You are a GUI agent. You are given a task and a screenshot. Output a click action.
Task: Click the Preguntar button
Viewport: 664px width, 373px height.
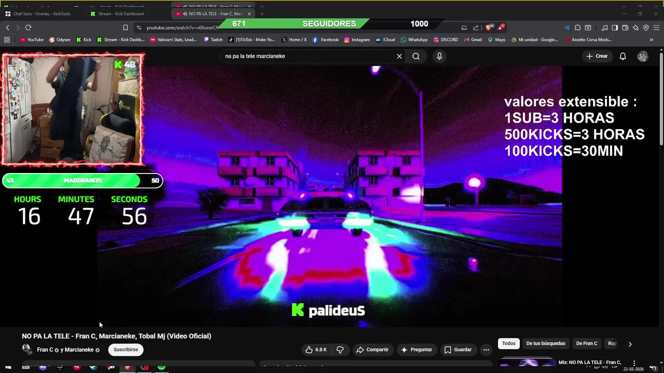[x=417, y=350]
